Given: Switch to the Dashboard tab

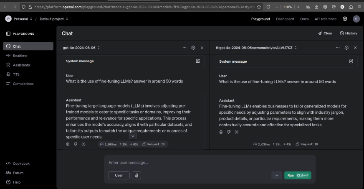Looking at the screenshot, I should click(285, 19).
